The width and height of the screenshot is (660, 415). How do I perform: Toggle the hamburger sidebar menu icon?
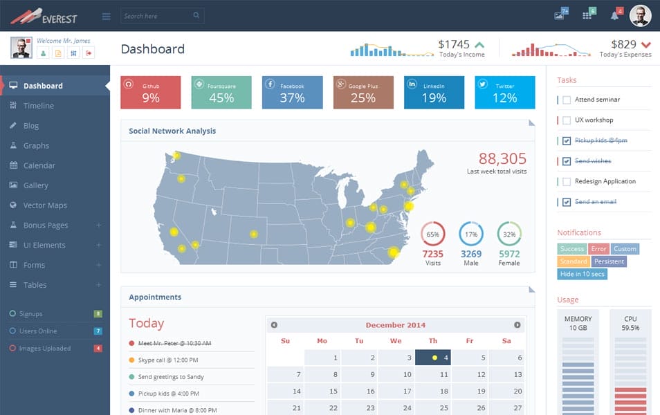(106, 16)
